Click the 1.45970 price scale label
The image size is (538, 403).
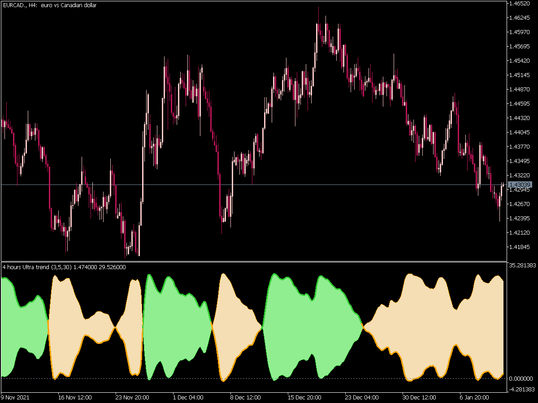point(520,32)
